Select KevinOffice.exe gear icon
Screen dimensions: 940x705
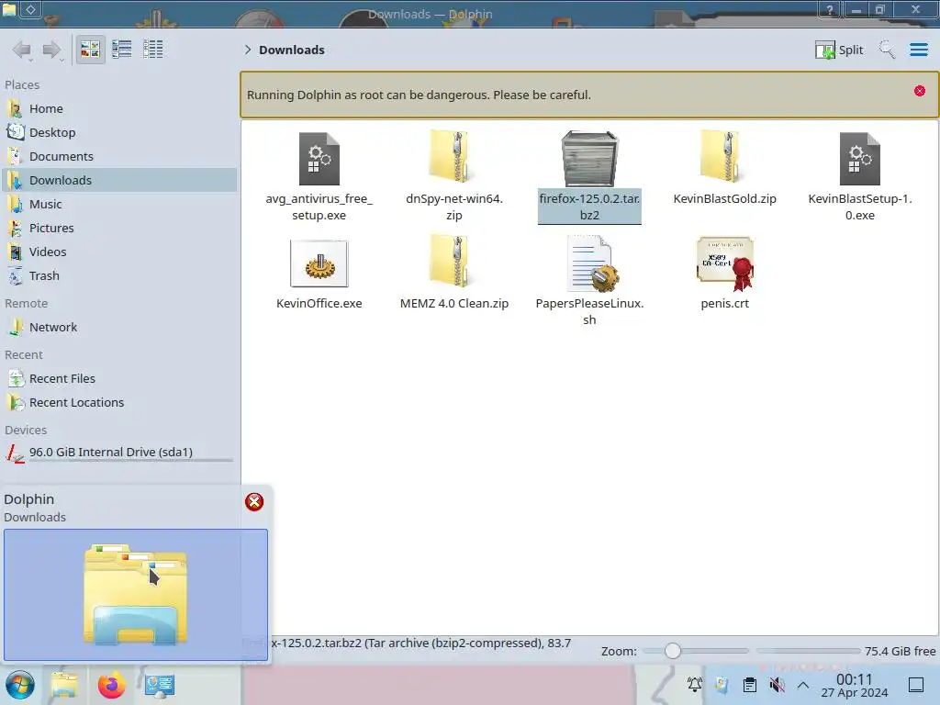(x=319, y=263)
